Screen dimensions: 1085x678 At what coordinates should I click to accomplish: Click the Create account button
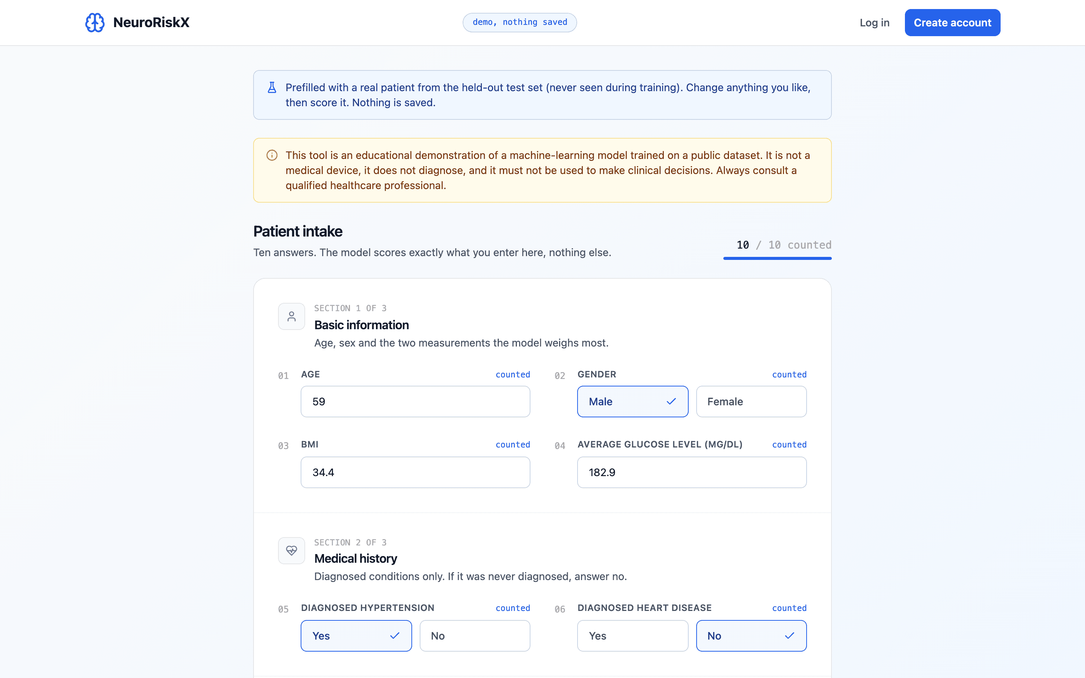point(952,23)
